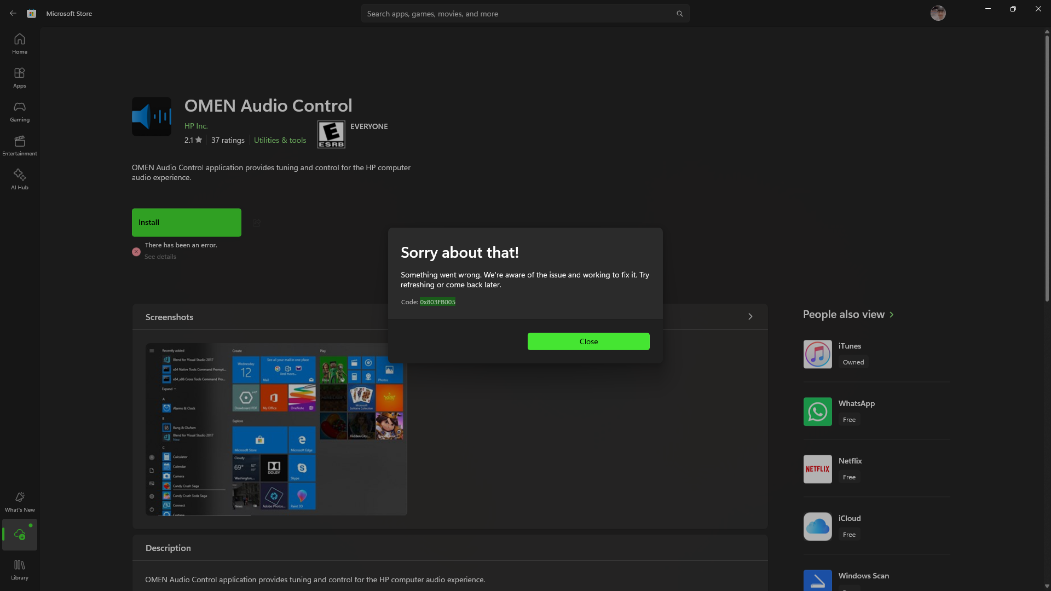Show next screenshot with the right arrow
Image resolution: width=1051 pixels, height=591 pixels.
click(750, 316)
